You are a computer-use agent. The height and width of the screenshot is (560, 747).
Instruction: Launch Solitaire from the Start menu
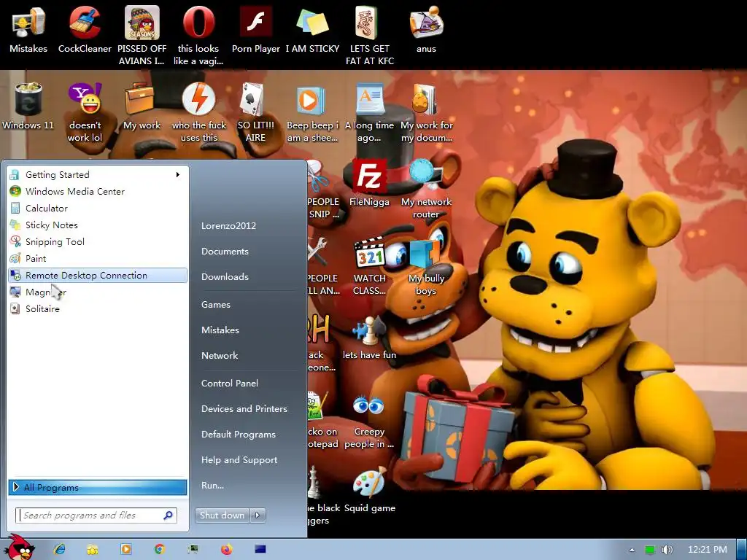(98, 308)
